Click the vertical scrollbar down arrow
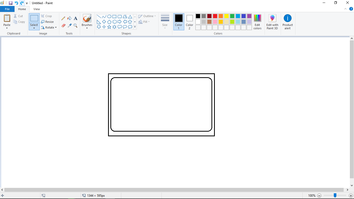This screenshot has width=354, height=199. click(x=352, y=186)
